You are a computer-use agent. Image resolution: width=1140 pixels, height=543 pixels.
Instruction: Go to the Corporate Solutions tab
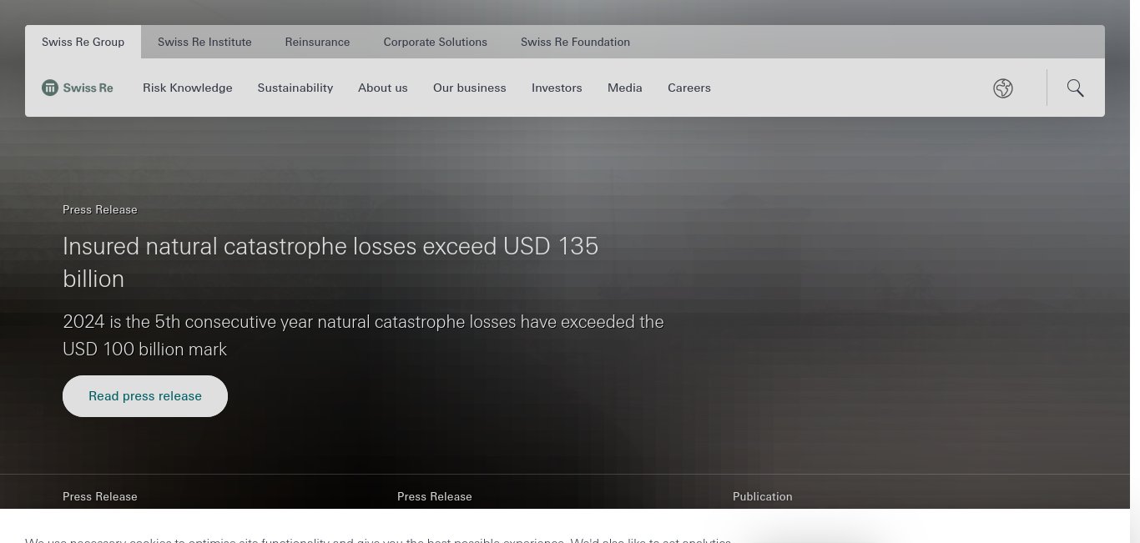click(435, 42)
